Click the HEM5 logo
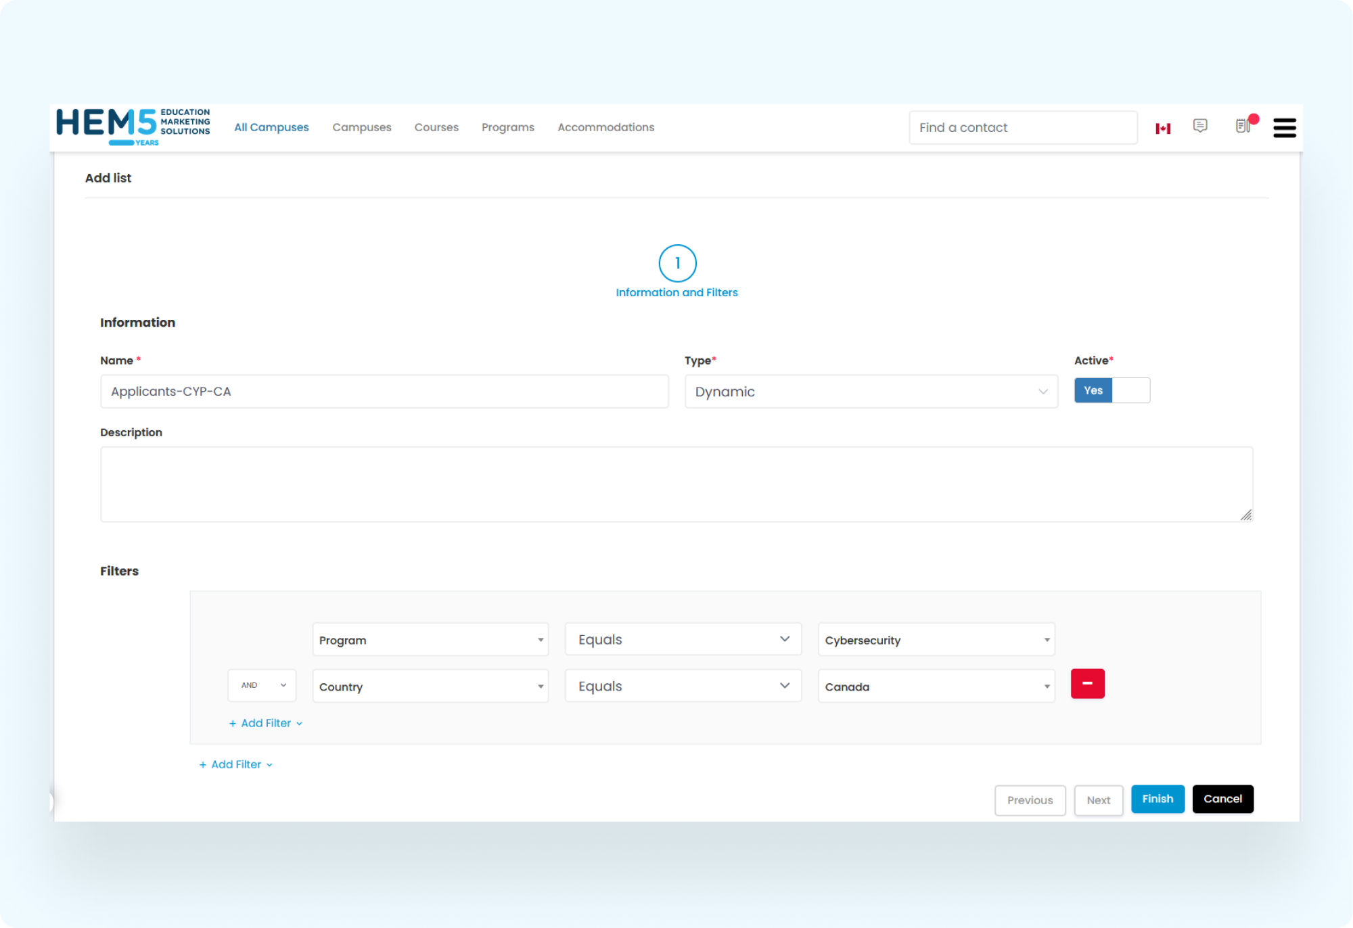Image resolution: width=1353 pixels, height=928 pixels. coord(131,127)
